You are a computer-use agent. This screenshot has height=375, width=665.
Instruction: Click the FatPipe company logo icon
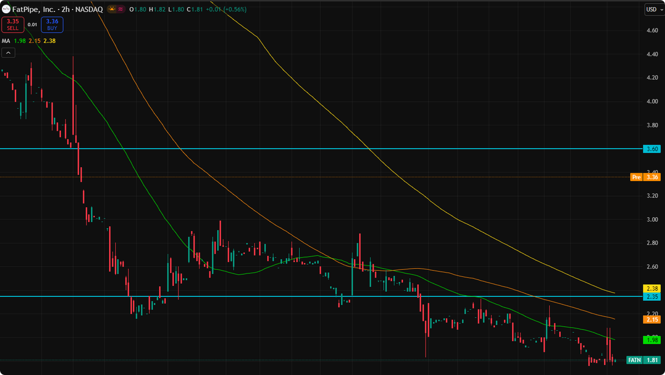(6, 9)
